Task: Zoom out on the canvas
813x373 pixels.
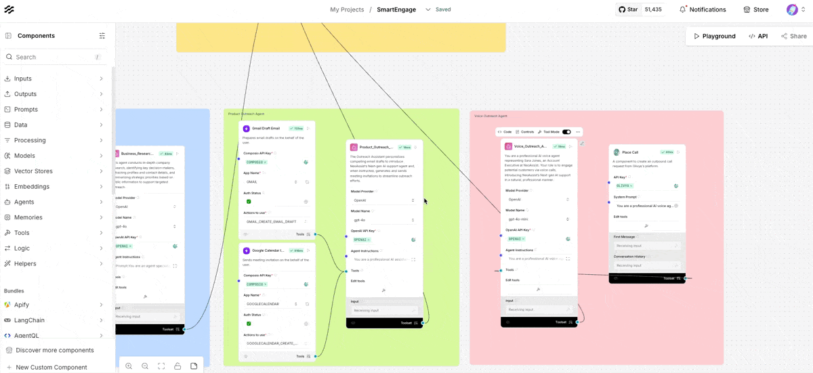Action: click(x=145, y=366)
